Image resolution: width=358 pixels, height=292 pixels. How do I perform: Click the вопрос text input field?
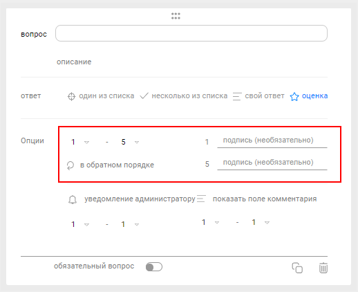191,33
